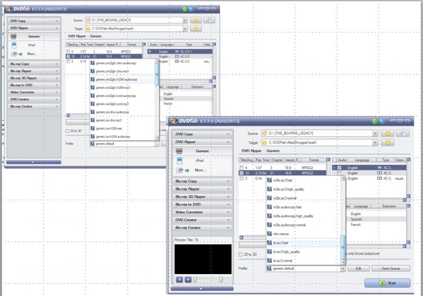Browse source folder in front window

(x=388, y=133)
